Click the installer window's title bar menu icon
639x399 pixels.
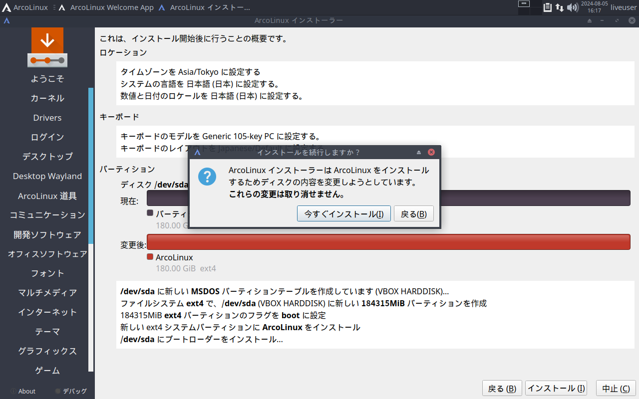(6, 20)
